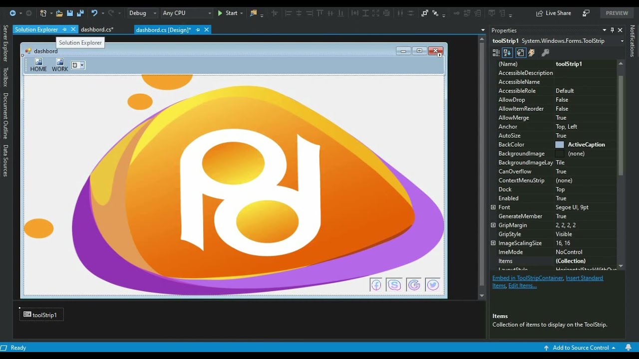The image size is (639, 359).
Task: Pin the Properties panel with auto-hide pushpin
Action: coord(612,30)
